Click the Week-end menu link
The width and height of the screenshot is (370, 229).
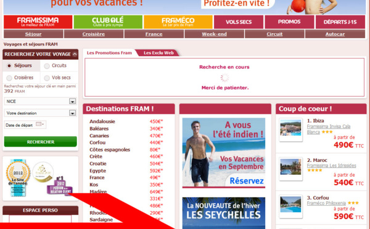[x=214, y=34]
